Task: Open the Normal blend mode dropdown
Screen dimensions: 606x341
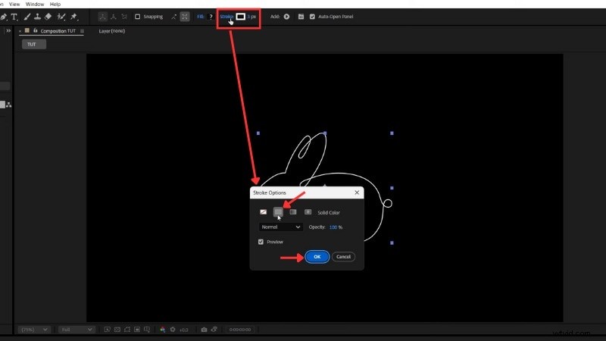Action: (280, 227)
